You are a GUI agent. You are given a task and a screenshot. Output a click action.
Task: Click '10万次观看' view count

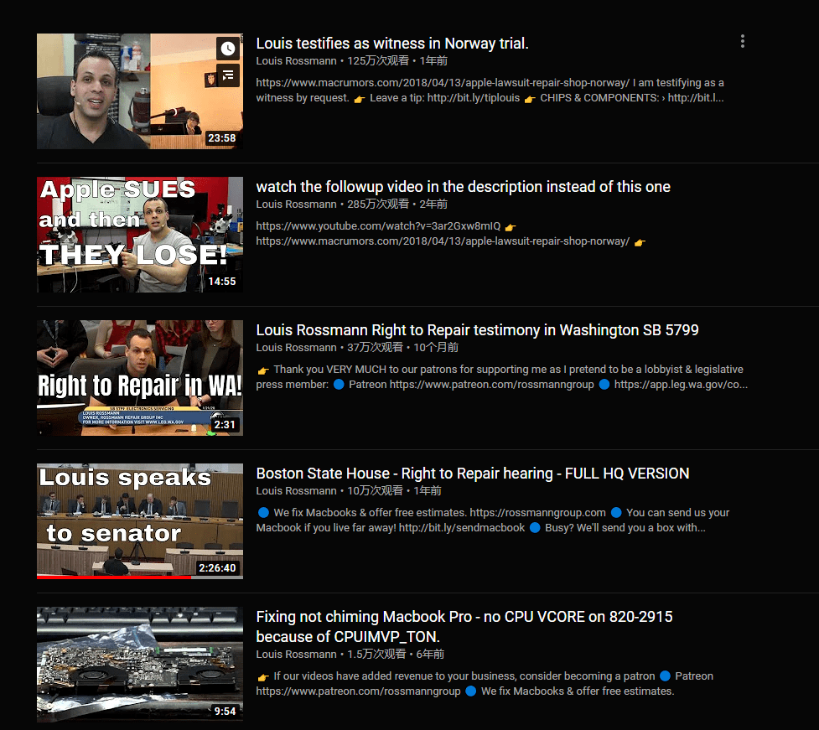point(375,491)
